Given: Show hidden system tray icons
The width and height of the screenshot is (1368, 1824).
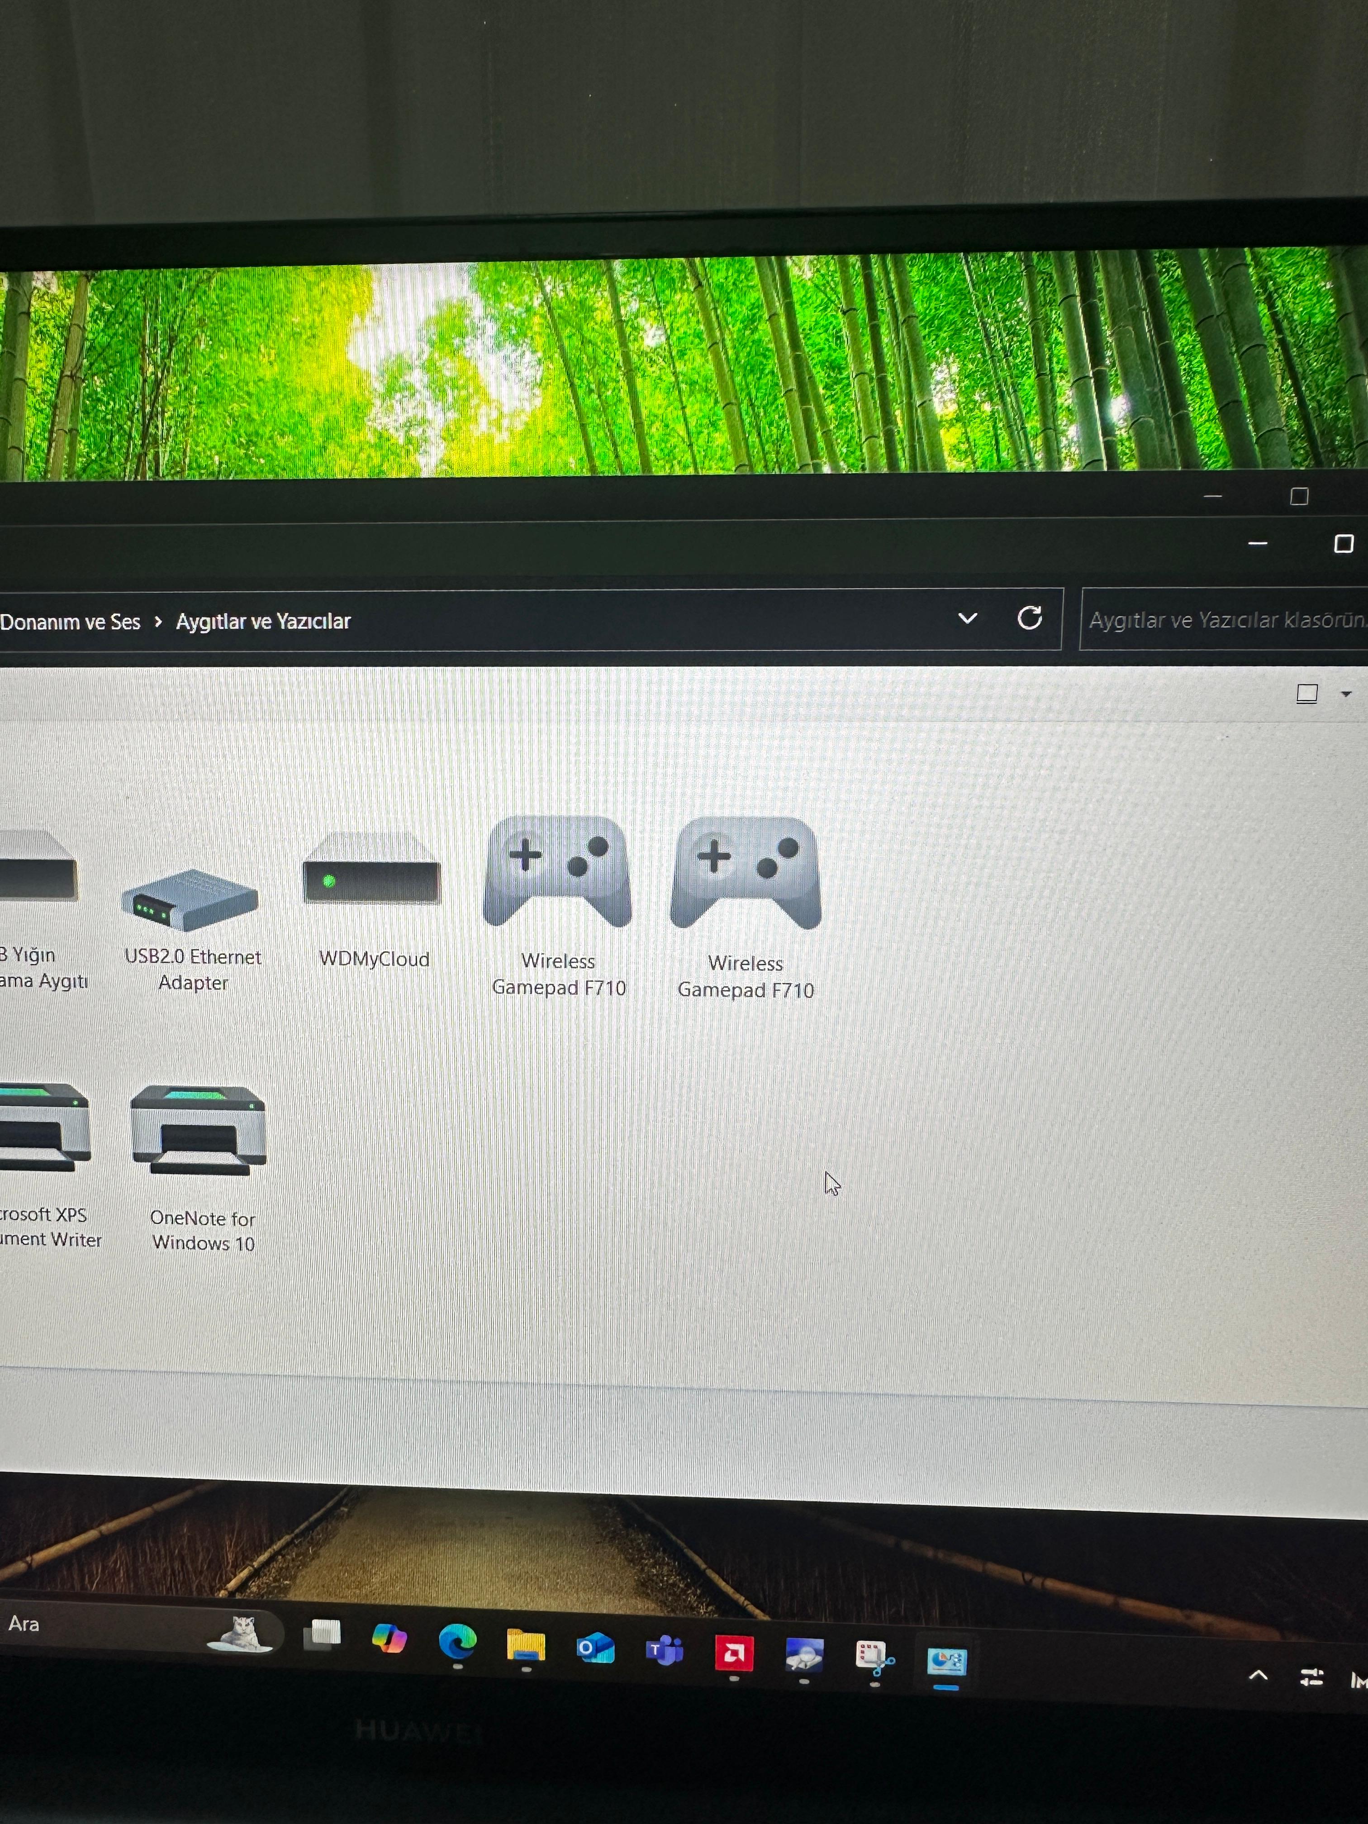Looking at the screenshot, I should (x=1259, y=1675).
